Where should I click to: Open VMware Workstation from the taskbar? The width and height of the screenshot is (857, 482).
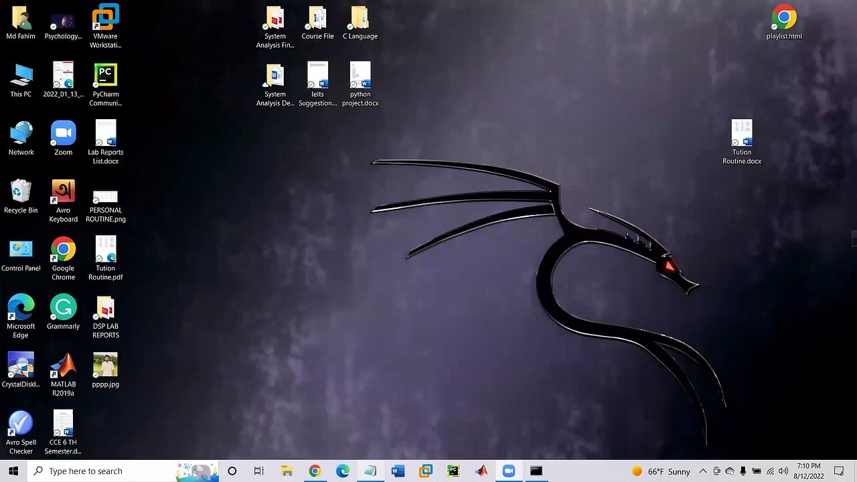[426, 471]
